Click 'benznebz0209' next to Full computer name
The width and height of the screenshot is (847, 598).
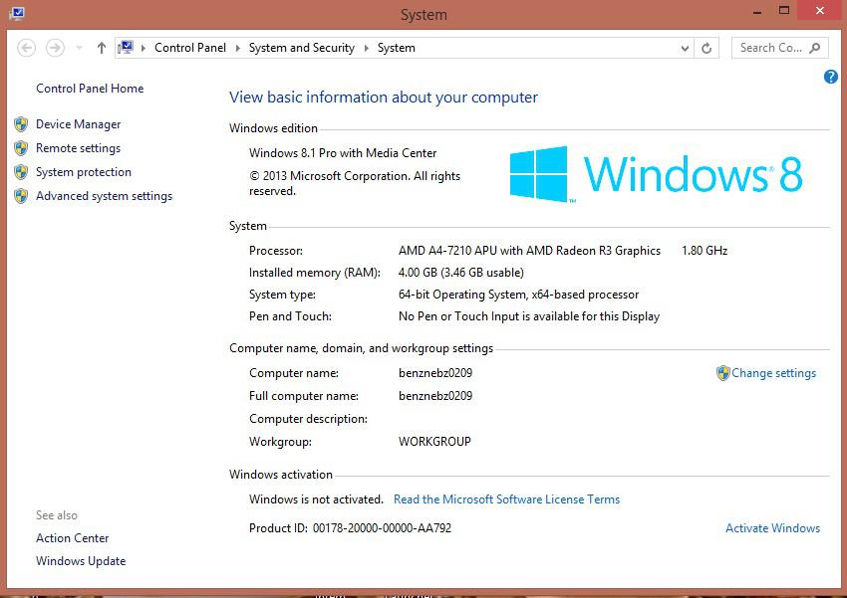click(x=435, y=396)
